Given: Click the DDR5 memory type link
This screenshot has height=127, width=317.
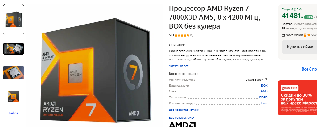Looking at the screenshot, I should tap(263, 98).
